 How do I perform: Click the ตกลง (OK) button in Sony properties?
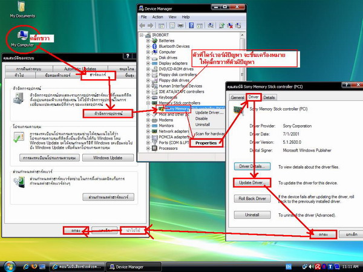(323, 235)
